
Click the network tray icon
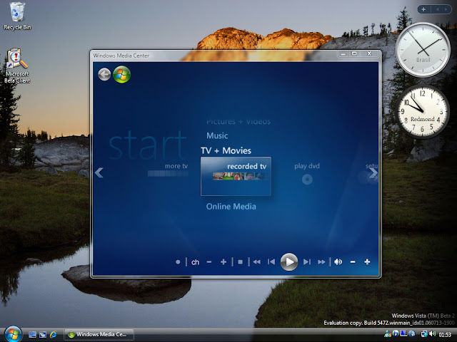[x=424, y=334]
